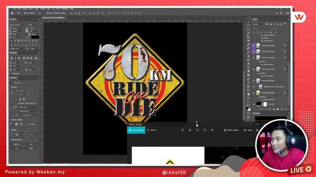Viewport: 316px width, 177px height.
Task: Open the Filter menu
Action: [x=48, y=9]
